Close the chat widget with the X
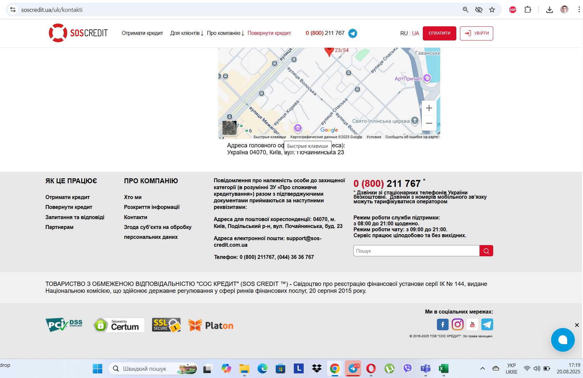 pos(577,325)
